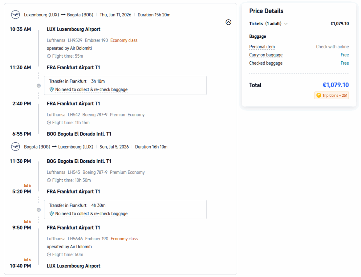Expand the Tickets (1 adult) dropdown

(286, 24)
